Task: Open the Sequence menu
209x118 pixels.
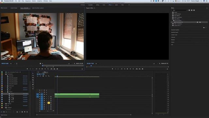Action: click(x=28, y=1)
